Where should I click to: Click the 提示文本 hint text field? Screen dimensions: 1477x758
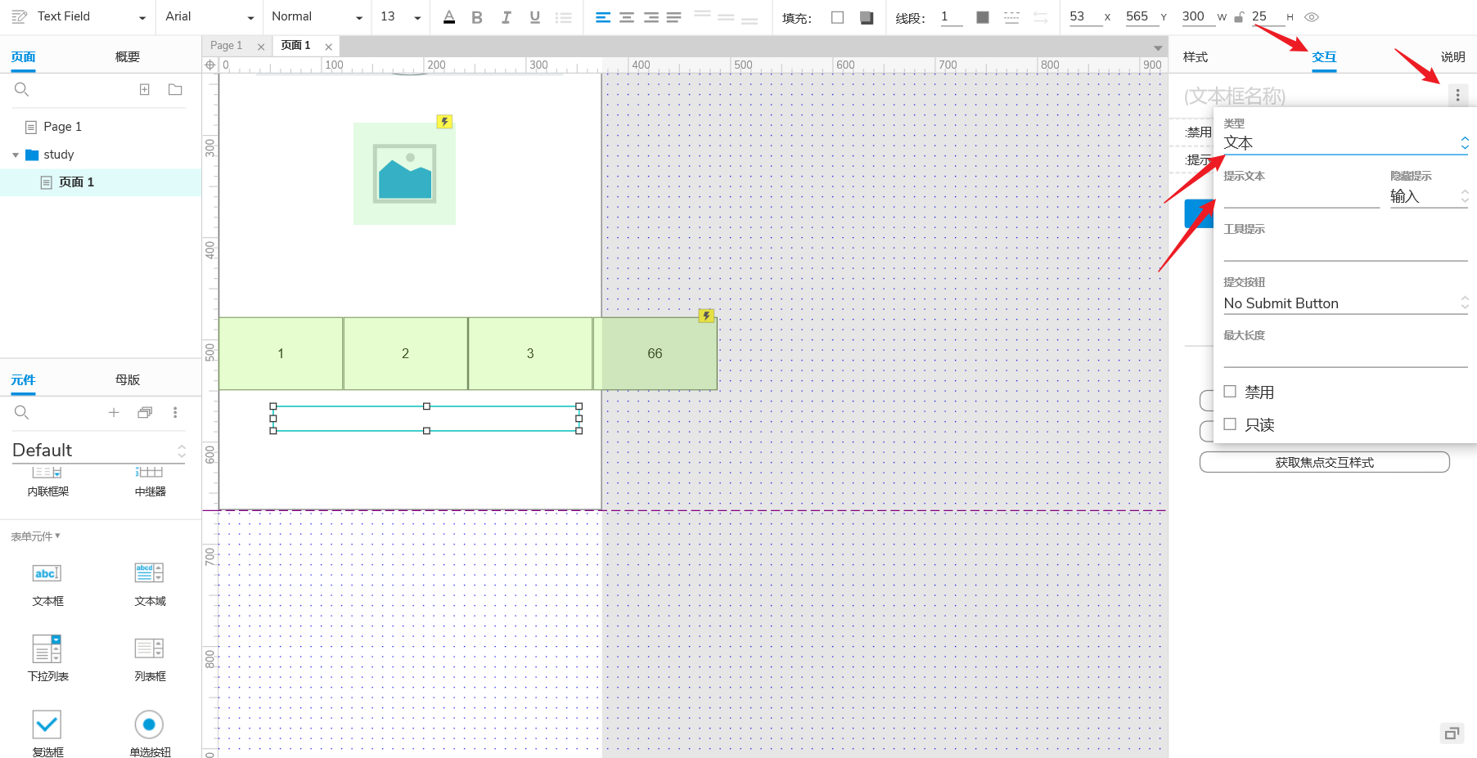point(1301,197)
